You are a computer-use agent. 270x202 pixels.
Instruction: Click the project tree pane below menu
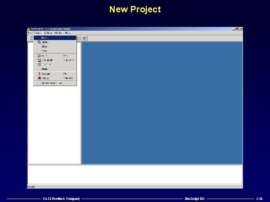click(54, 125)
